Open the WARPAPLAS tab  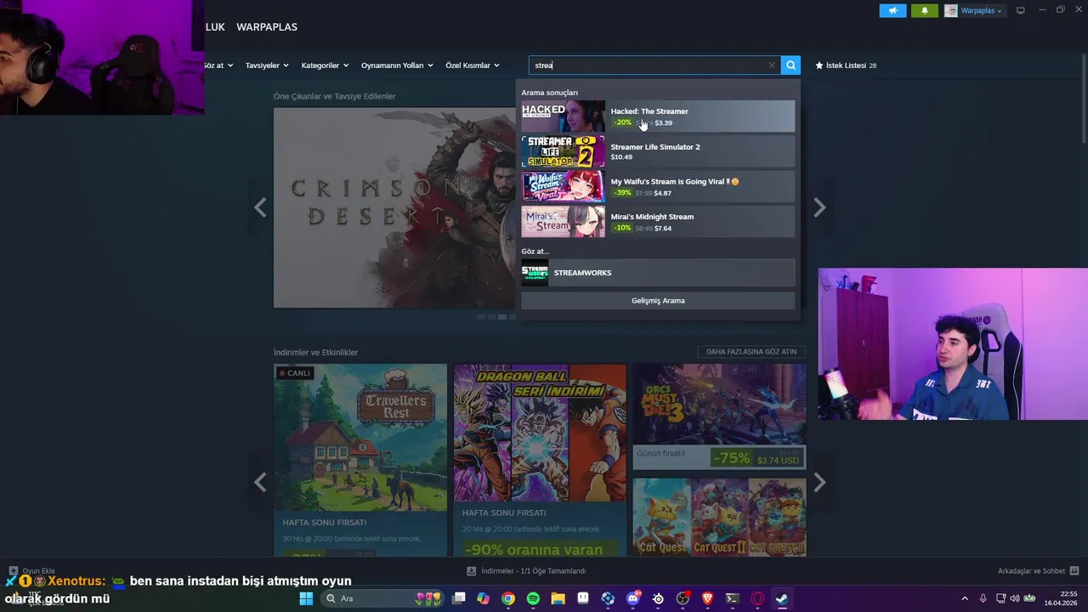267,27
